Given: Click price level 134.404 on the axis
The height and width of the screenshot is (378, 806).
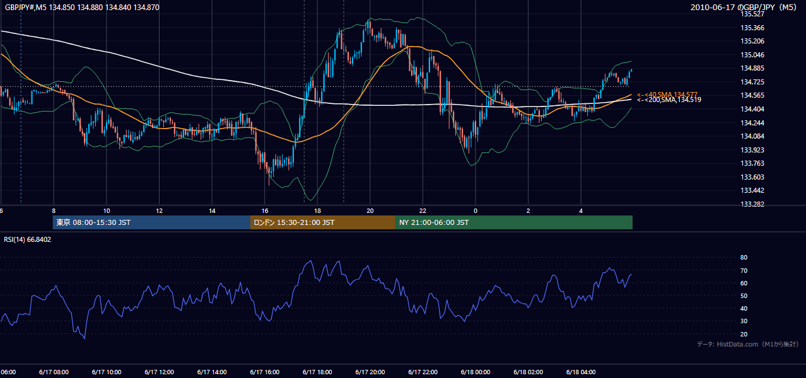Looking at the screenshot, I should [752, 109].
